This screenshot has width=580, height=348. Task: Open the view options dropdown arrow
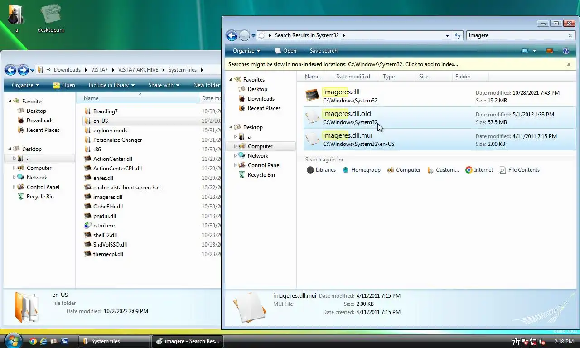(534, 51)
